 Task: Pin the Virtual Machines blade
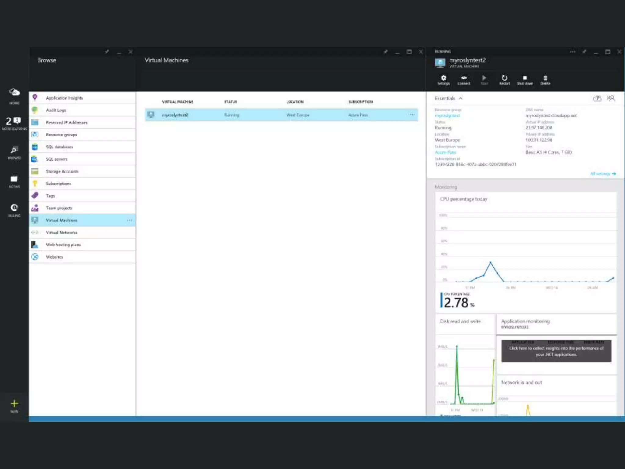pos(385,52)
